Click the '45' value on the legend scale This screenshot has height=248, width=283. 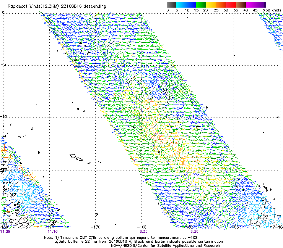(255, 10)
